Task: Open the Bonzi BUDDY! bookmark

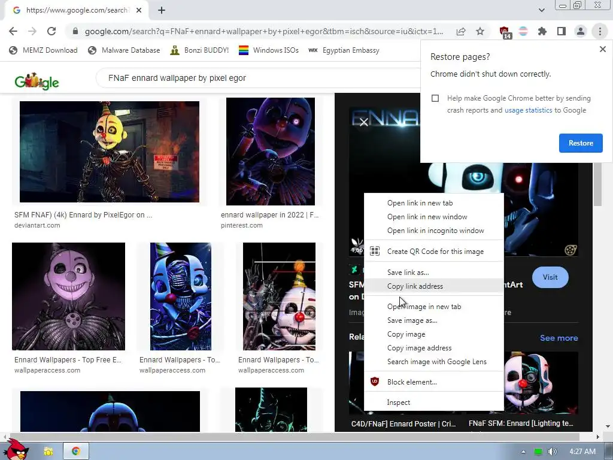Action: (x=199, y=50)
